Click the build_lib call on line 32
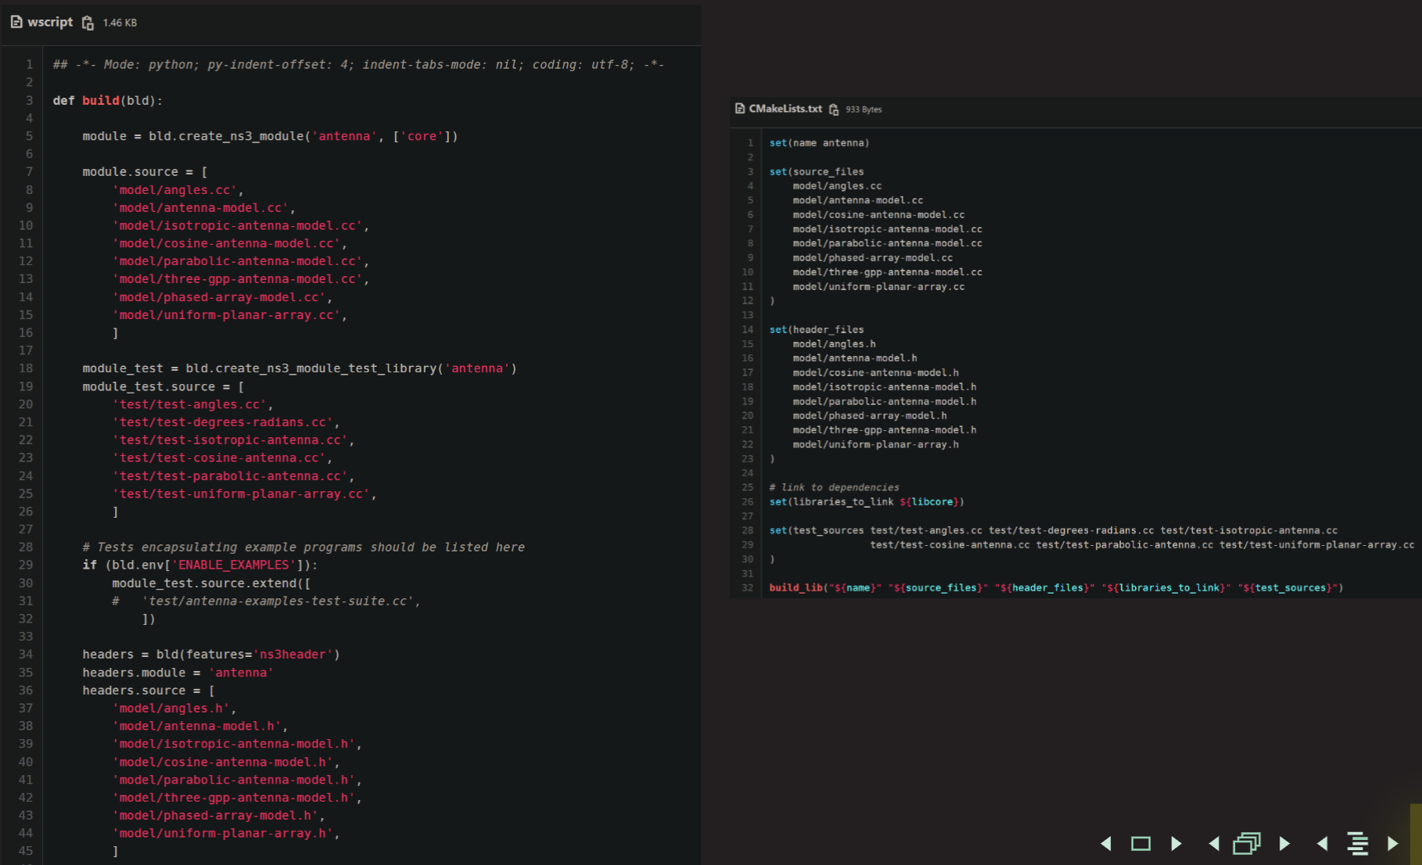1422x865 pixels. [1056, 587]
